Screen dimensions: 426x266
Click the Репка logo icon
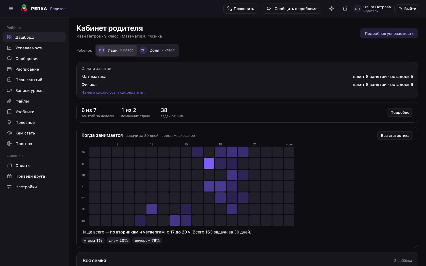coord(24,9)
